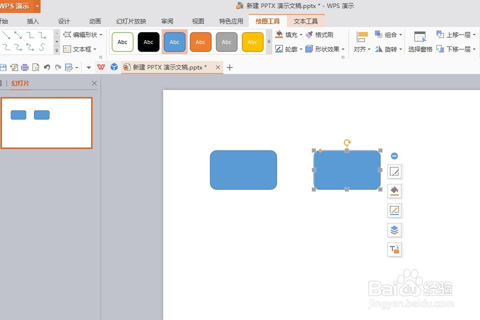Expand the shapes gallery list arrow
This screenshot has width=480, height=320.
click(x=57, y=50)
